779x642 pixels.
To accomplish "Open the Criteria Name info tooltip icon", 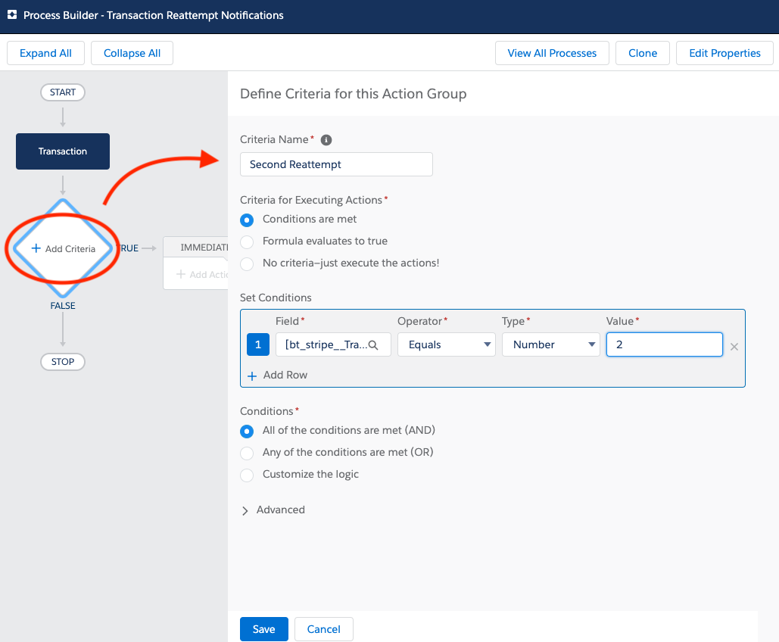I will tap(326, 140).
